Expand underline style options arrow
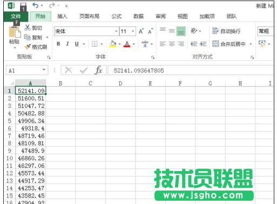 84,44
